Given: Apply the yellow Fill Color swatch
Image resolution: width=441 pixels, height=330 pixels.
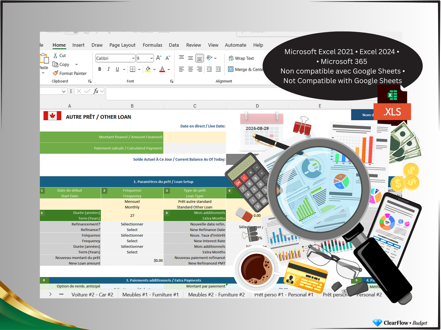Looking at the screenshot, I should (148, 69).
